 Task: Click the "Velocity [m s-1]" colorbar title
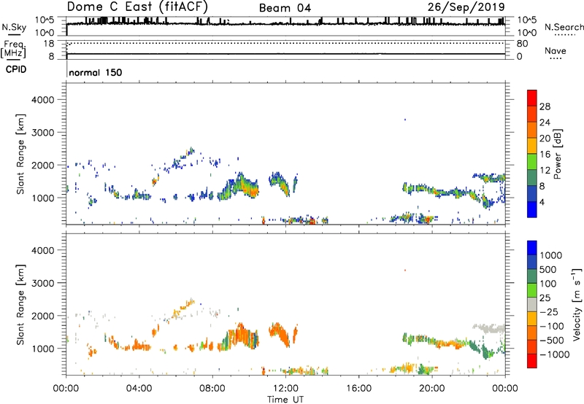tap(577, 304)
